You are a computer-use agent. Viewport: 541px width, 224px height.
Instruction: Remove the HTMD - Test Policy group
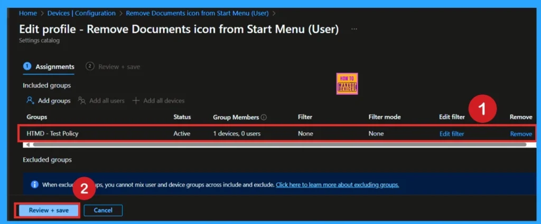(x=521, y=134)
